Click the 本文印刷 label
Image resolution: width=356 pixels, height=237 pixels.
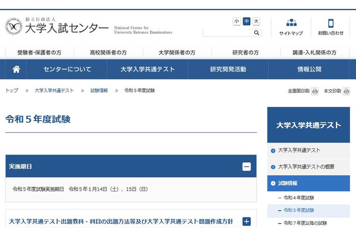[x=333, y=91]
